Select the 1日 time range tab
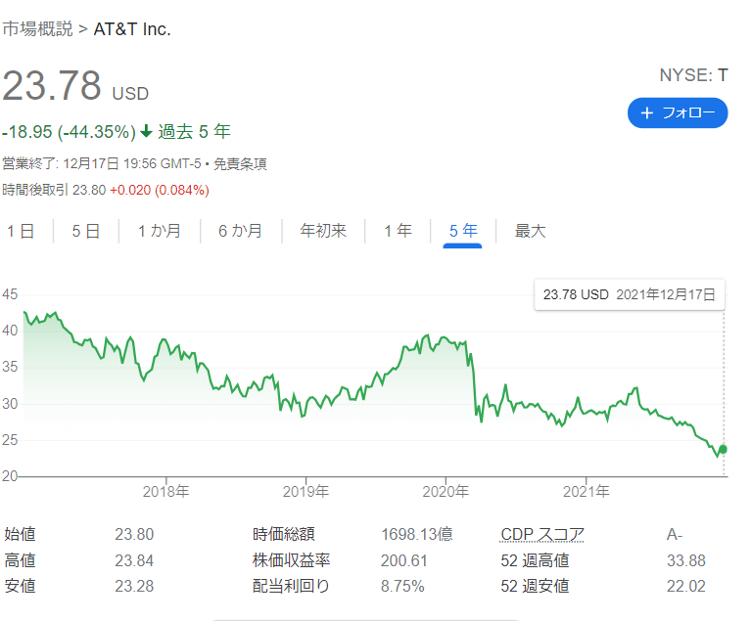Viewport: 751px width, 621px height. coord(21,231)
